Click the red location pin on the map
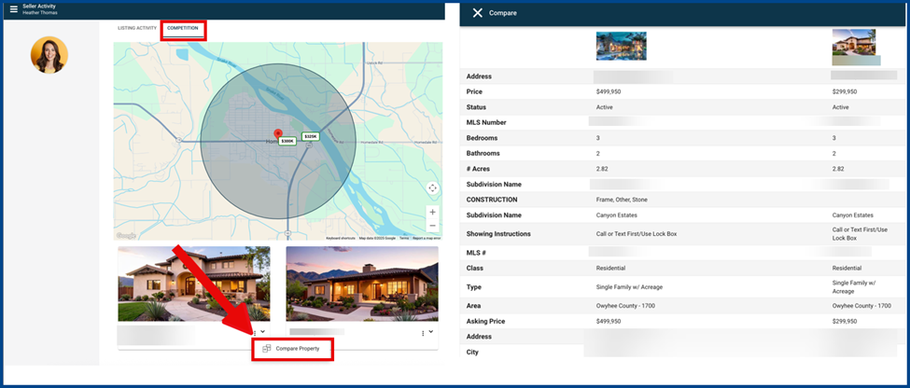 pos(277,134)
